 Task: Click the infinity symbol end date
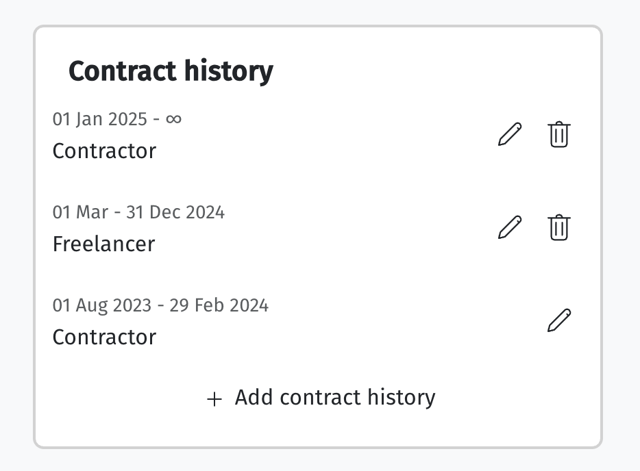[x=173, y=119]
